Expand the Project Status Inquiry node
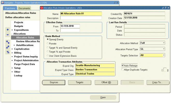This screenshot has width=171, height=103. (x=12, y=57)
